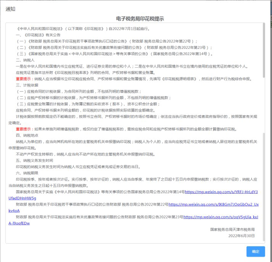Click the heading 电子税务局印花税提示
Image resolution: width=272 pixels, height=262 pixels.
click(140, 19)
